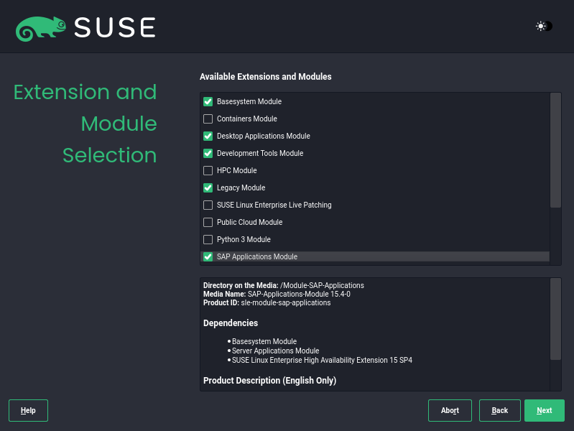Select the Legacy Module row text

[241, 187]
